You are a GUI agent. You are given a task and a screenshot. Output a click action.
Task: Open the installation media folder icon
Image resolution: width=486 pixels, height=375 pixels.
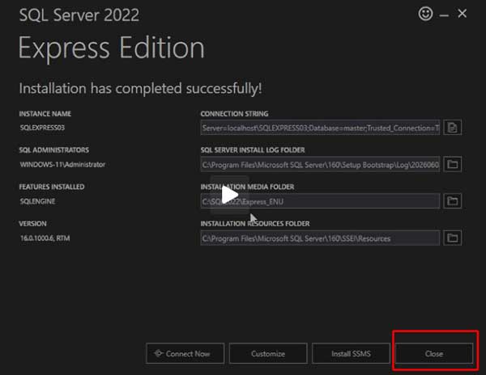(x=452, y=201)
